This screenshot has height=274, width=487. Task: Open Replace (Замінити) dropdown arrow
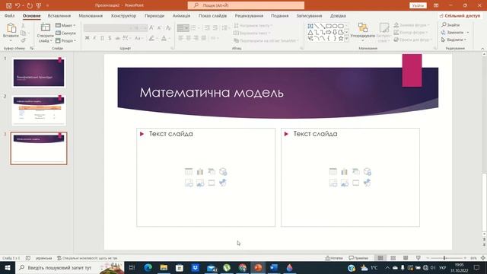pos(468,32)
